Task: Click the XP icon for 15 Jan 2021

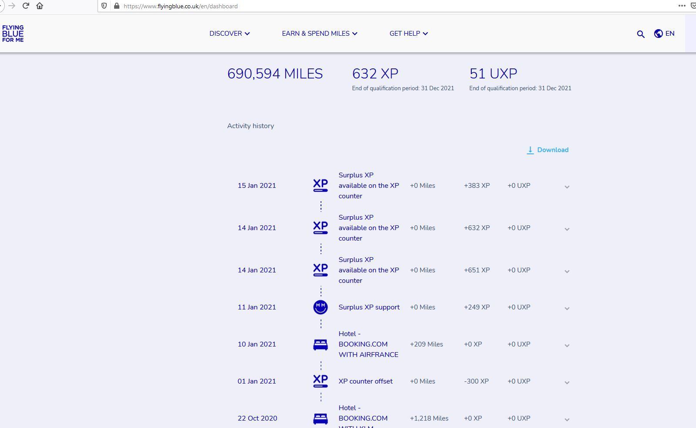Action: coord(320,185)
